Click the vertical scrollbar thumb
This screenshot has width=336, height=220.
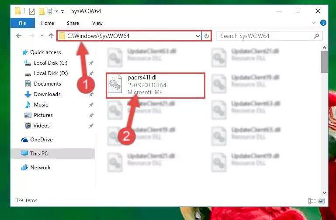coord(325,62)
